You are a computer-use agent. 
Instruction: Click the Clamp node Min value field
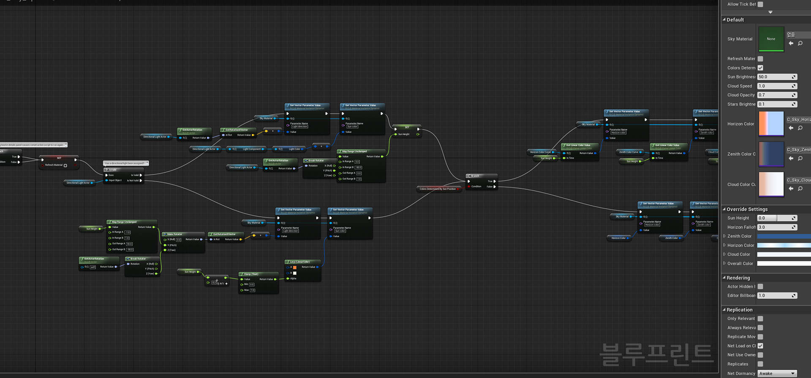[252, 285]
